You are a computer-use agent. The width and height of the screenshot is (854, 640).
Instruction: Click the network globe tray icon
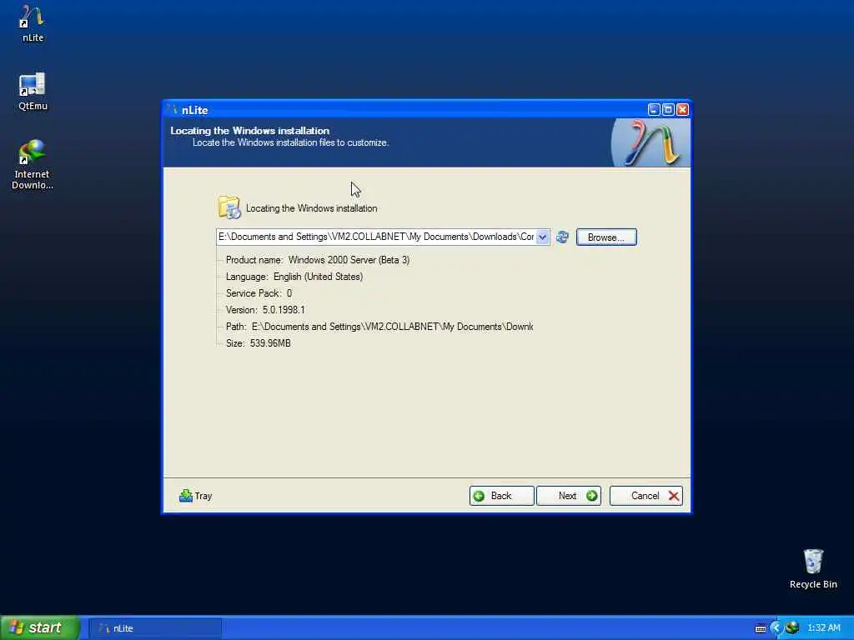(x=792, y=627)
